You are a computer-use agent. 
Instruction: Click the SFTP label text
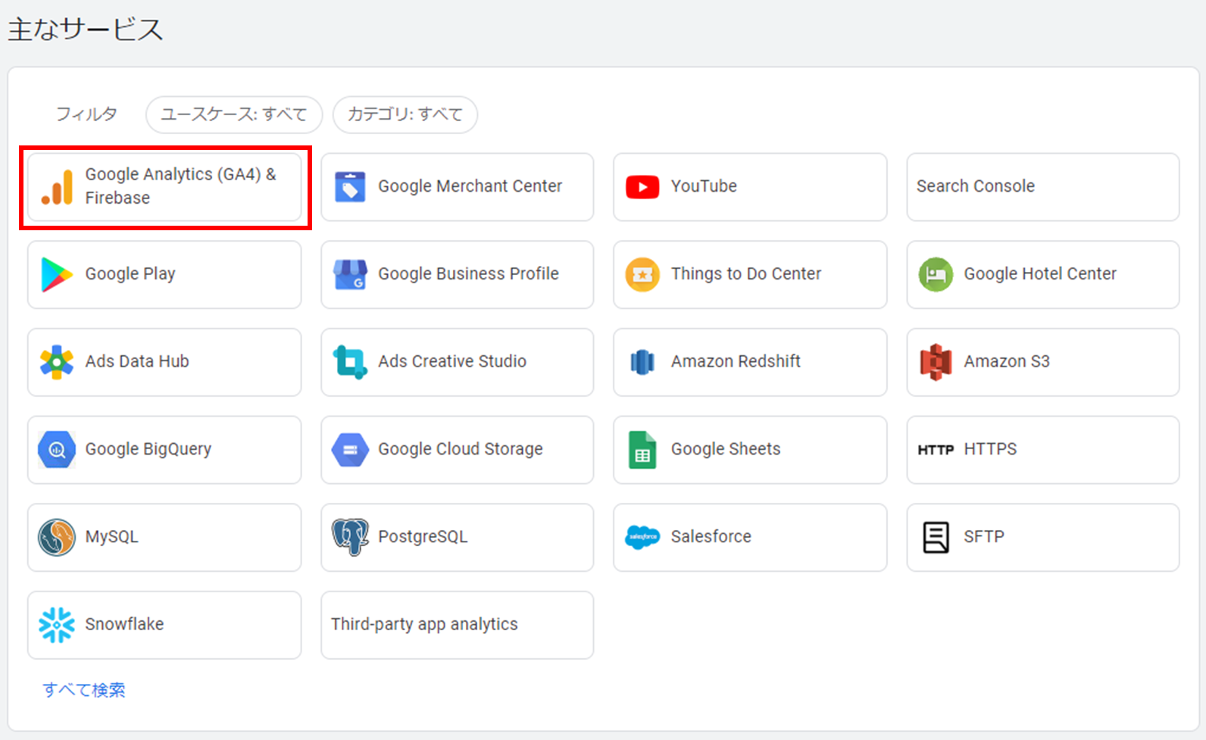point(984,537)
